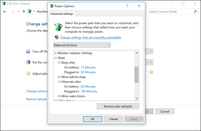201x131 pixels.
Task: Click Cancel in Edit Plan Settings window
Action: (165, 111)
